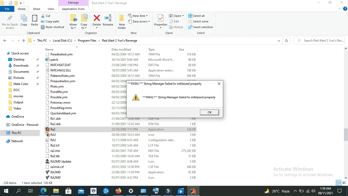Image resolution: width=348 pixels, height=196 pixels.
Task: Click Copy path in the ribbon
Action: point(50,21)
